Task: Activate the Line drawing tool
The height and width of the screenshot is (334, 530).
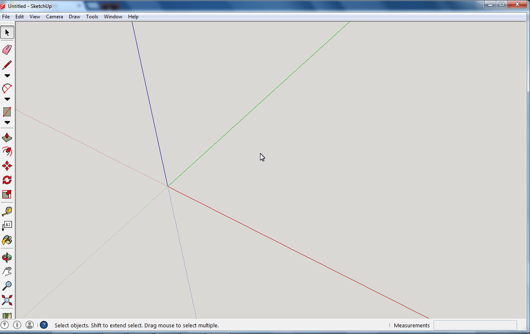Action: pos(7,65)
